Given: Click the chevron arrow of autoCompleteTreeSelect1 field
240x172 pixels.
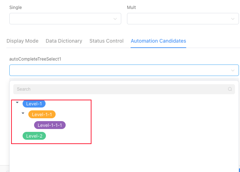Looking at the screenshot, I should tap(232, 71).
